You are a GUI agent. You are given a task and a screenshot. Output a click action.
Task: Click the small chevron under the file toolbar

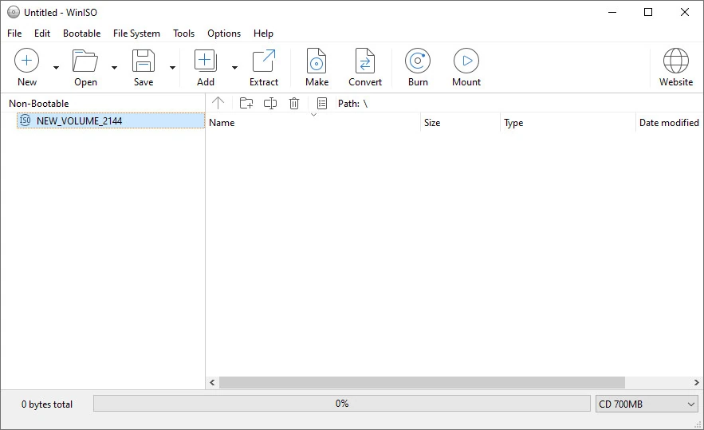[314, 115]
